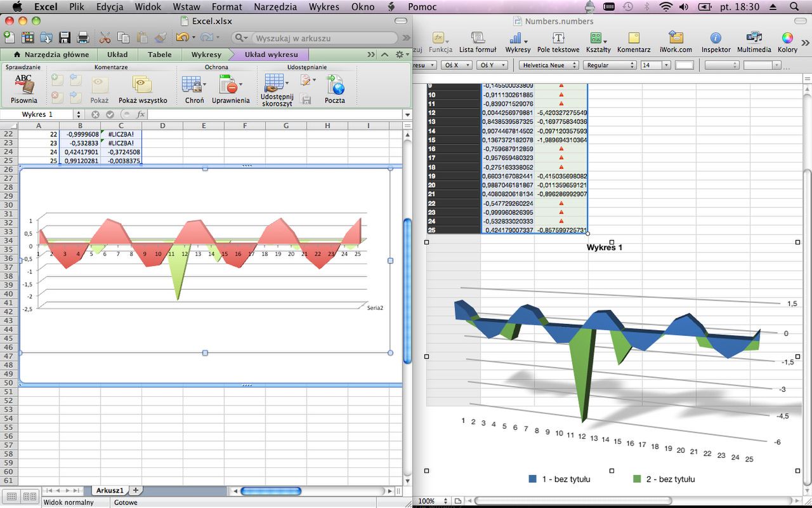Undo the last action in Excel
812x508 pixels.
pyautogui.click(x=182, y=37)
